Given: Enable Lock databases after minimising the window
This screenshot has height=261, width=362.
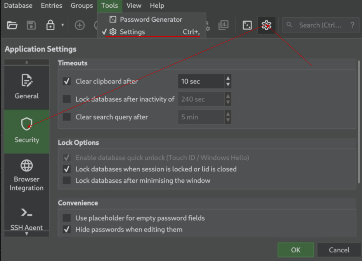Looking at the screenshot, I should pyautogui.click(x=67, y=181).
